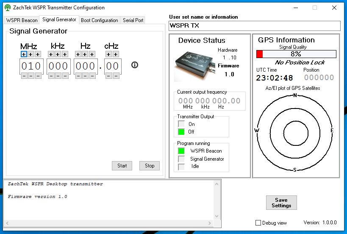This screenshot has height=234, width=347.
Task: Minimize the ZachTek configuration window
Action: [296, 8]
